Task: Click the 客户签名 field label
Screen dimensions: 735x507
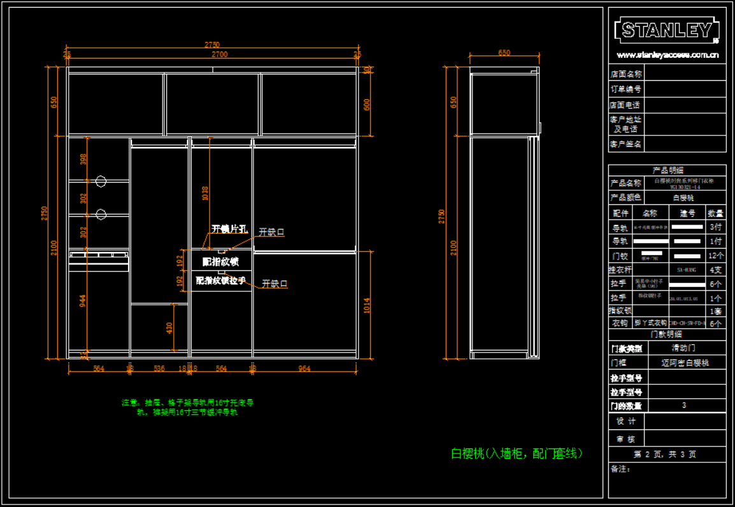Action: (626, 144)
